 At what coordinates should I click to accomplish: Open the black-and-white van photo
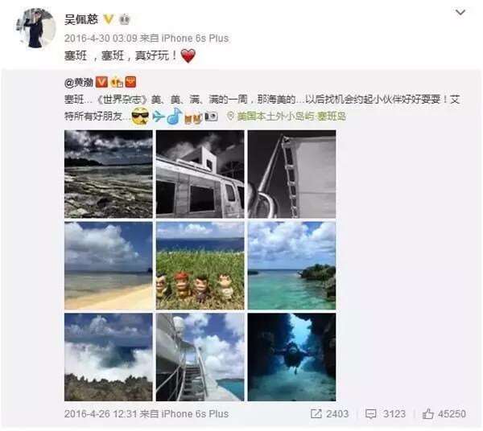point(200,174)
